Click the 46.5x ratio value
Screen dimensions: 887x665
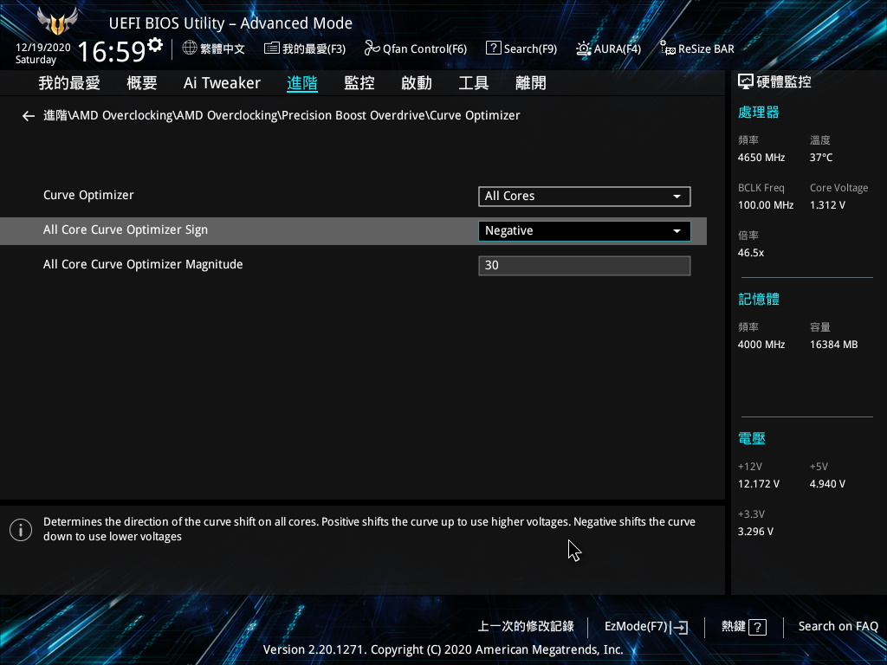tap(751, 253)
